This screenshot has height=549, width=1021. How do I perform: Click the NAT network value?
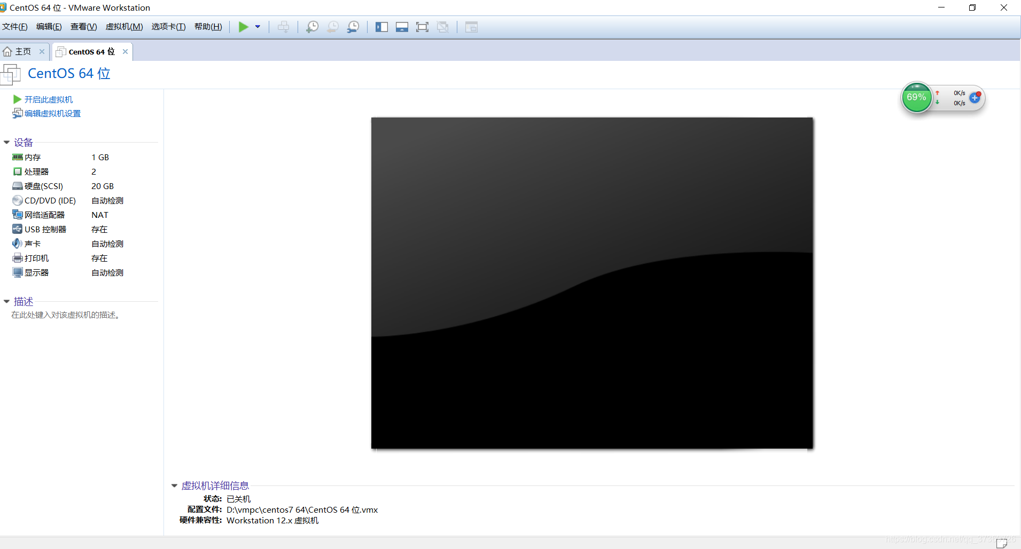100,215
